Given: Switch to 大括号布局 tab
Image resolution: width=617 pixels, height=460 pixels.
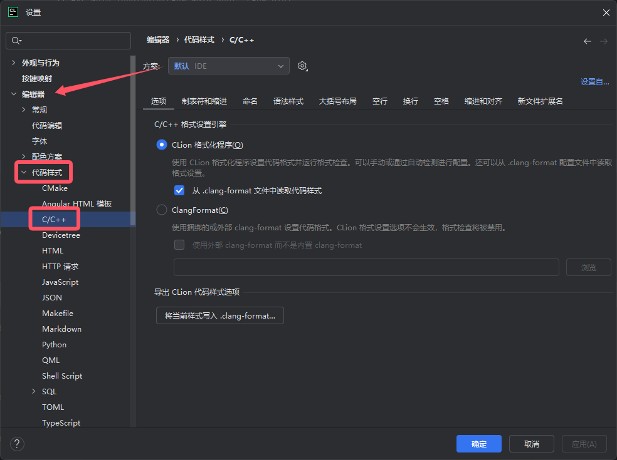Looking at the screenshot, I should (337, 101).
